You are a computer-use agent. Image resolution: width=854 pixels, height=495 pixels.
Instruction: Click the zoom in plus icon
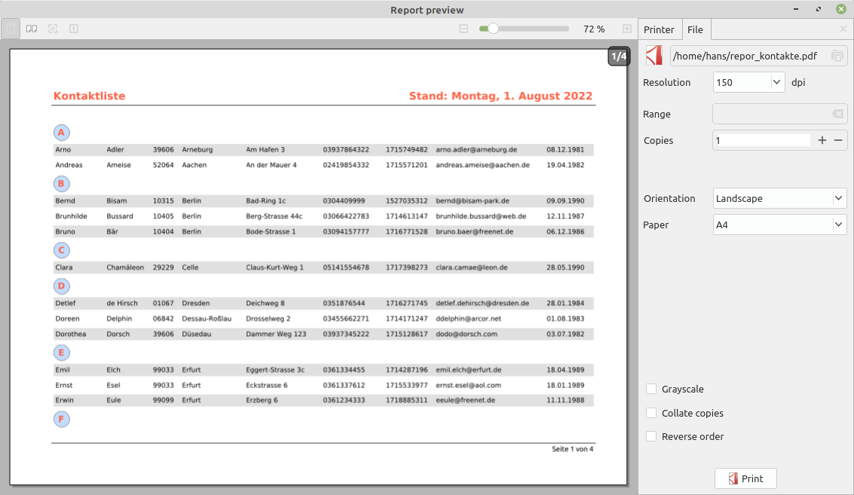[x=626, y=29]
